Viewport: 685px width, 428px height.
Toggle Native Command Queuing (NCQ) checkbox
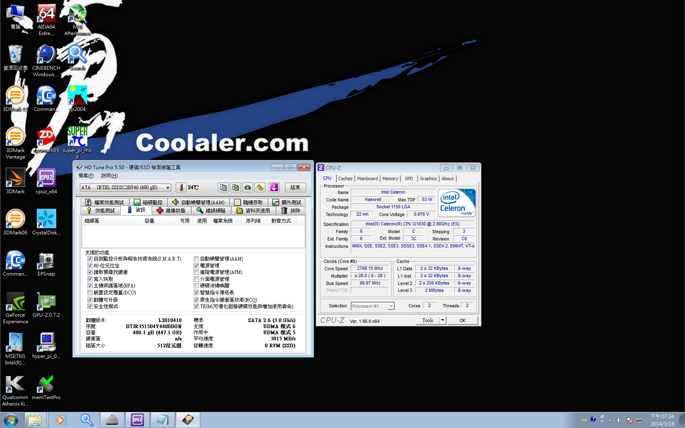point(196,300)
